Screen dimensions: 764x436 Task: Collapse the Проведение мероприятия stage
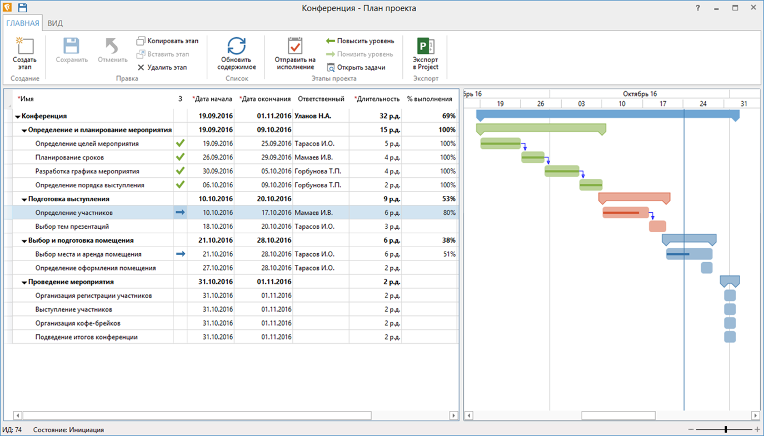[x=24, y=283]
